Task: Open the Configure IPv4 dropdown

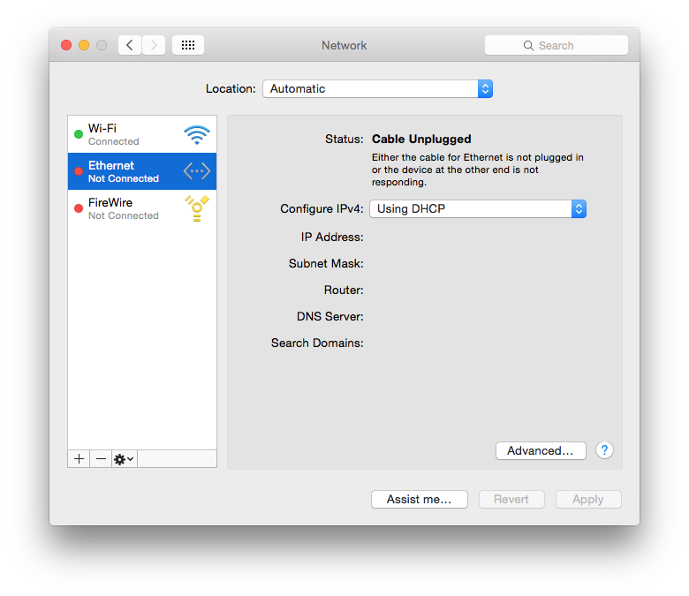Action: (478, 209)
